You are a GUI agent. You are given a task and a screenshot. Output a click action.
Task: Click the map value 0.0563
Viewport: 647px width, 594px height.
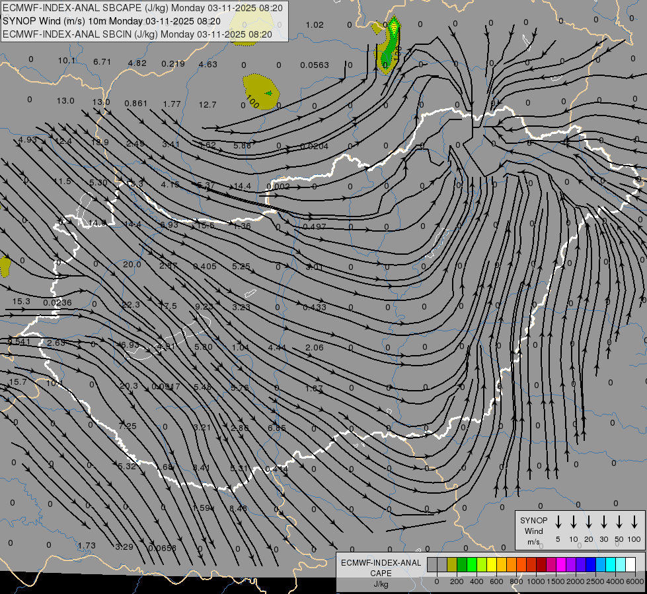click(315, 65)
